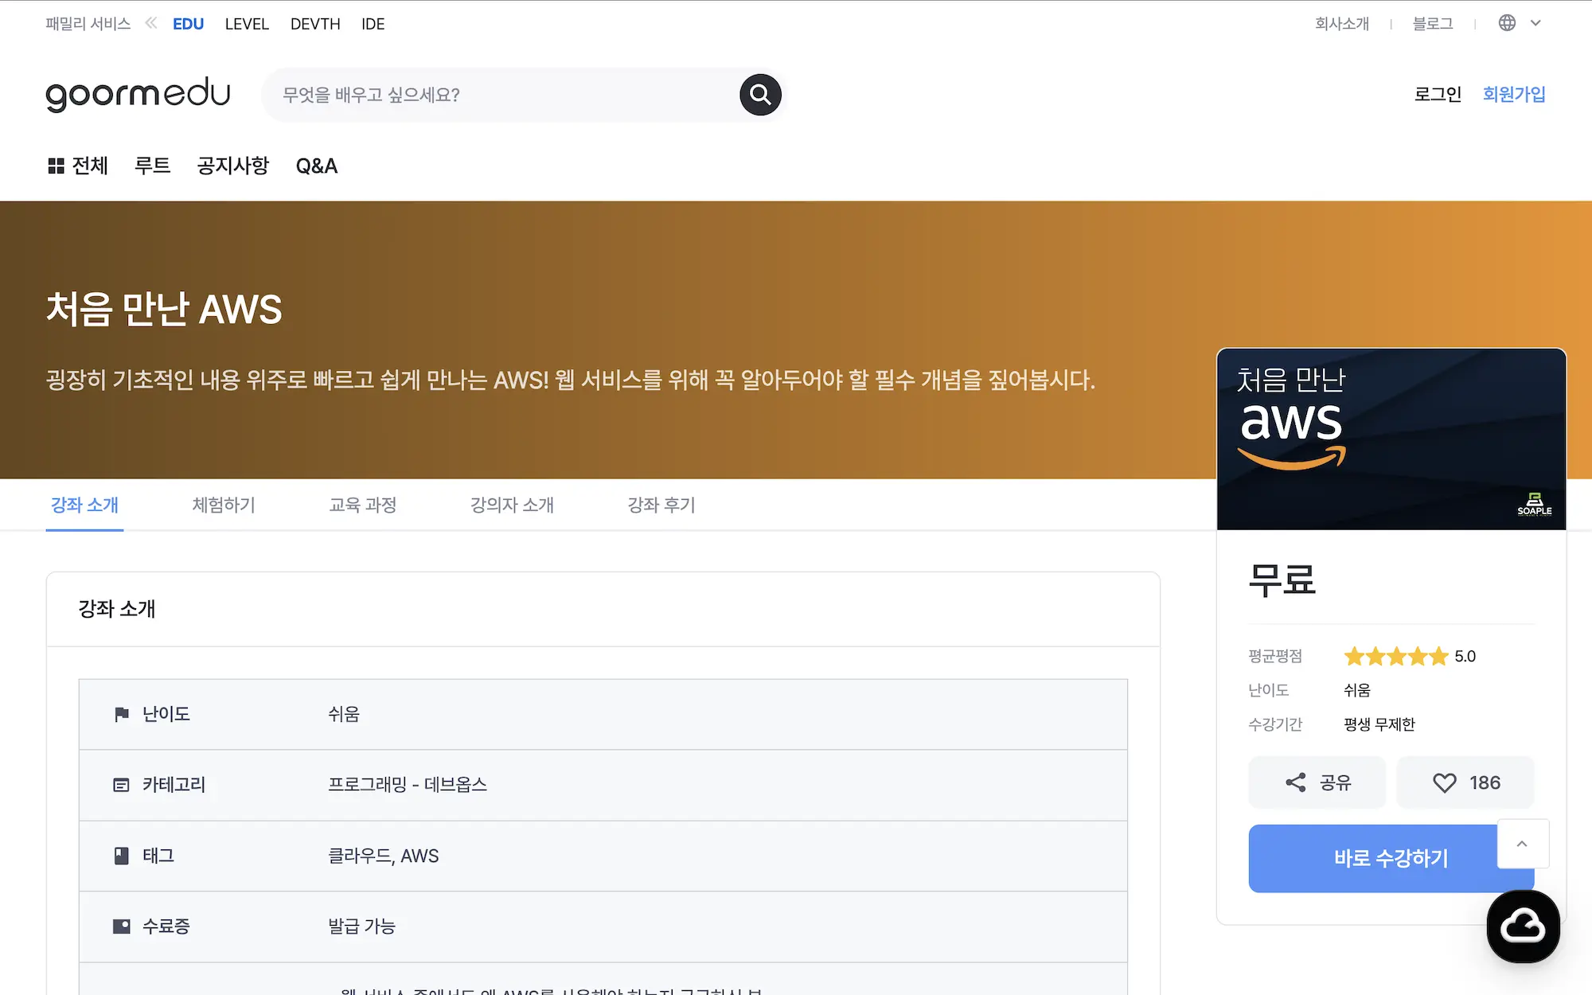Click the 로그인 login link
The height and width of the screenshot is (995, 1592).
(1437, 94)
